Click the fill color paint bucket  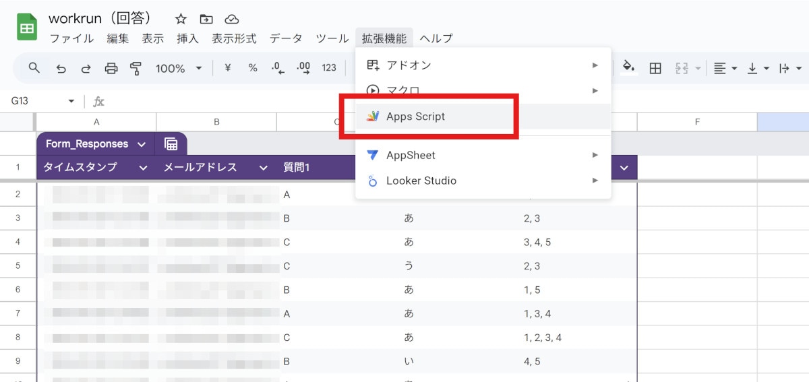point(628,67)
